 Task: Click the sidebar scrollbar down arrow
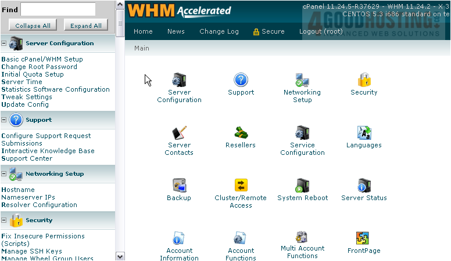[120, 256]
